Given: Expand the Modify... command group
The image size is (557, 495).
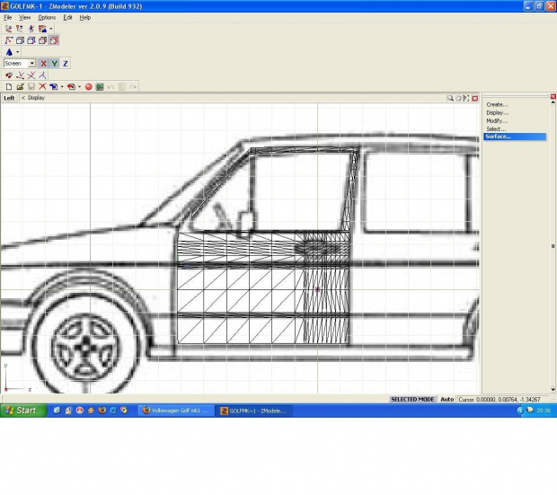Looking at the screenshot, I should pyautogui.click(x=497, y=120).
